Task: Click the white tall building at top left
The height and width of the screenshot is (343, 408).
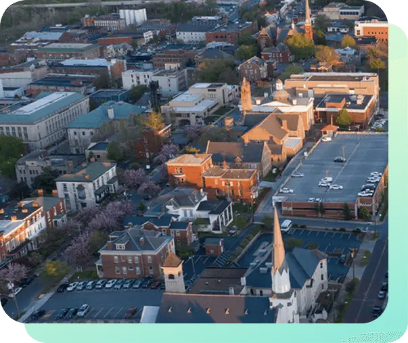Action: click(133, 16)
